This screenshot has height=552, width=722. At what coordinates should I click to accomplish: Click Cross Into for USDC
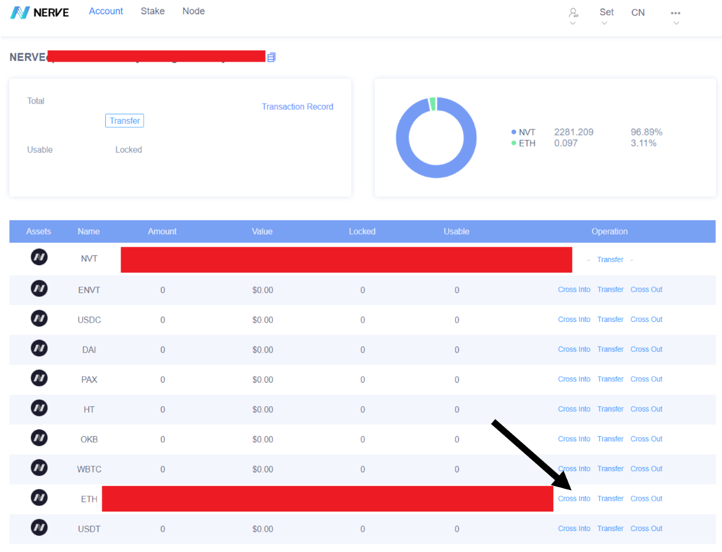coord(574,319)
